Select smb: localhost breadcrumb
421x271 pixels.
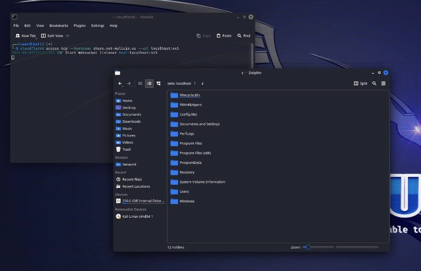(179, 84)
